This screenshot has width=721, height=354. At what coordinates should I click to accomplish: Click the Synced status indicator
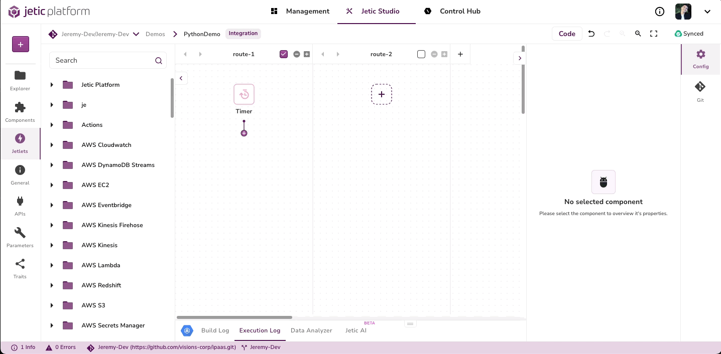tap(689, 34)
